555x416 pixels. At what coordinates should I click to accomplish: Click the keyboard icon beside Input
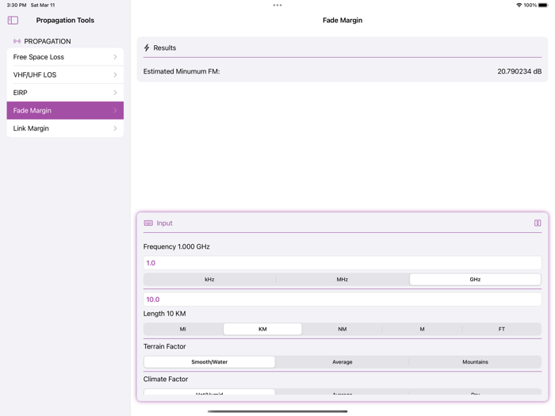pyautogui.click(x=148, y=223)
